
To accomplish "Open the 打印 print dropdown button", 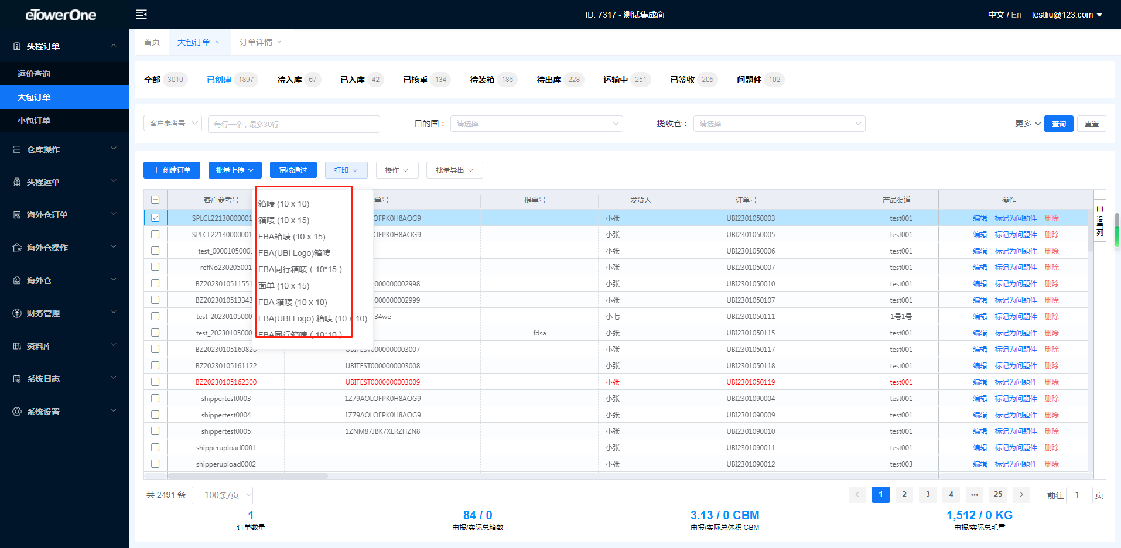I will 346,170.
